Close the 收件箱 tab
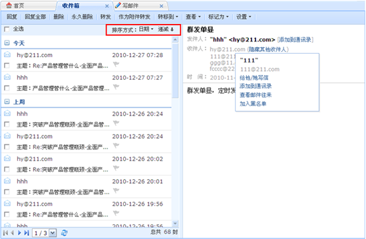This screenshot has height=239, width=366. (x=107, y=6)
